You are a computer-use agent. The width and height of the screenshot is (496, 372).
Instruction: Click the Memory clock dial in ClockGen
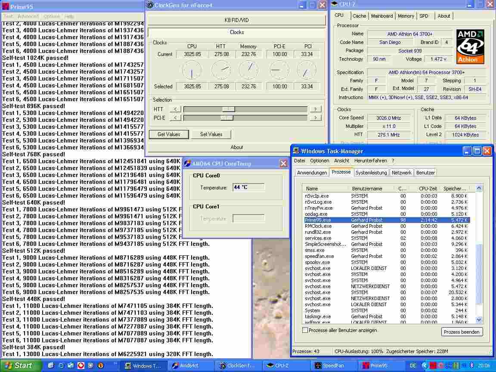tap(248, 70)
